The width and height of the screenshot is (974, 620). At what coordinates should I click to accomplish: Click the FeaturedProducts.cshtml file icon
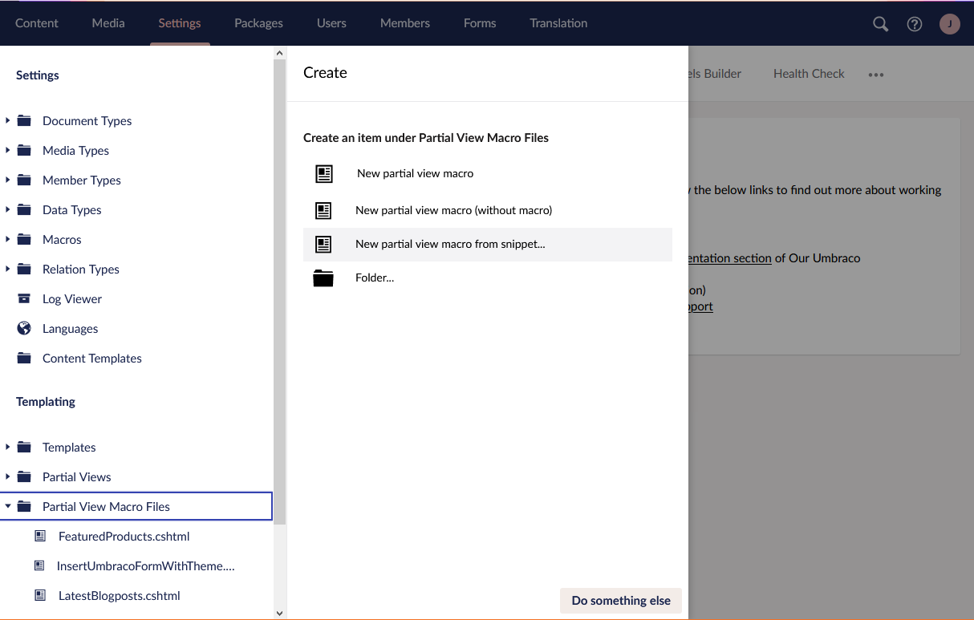click(40, 537)
